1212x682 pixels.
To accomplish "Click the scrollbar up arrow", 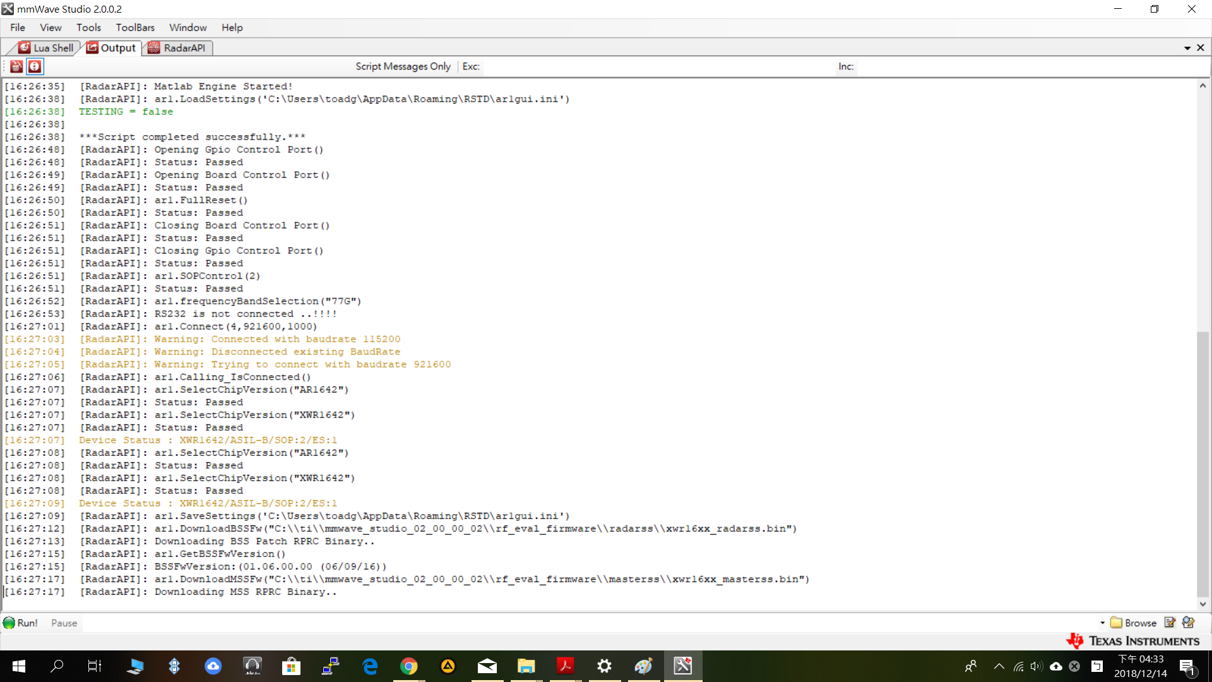I will pyautogui.click(x=1203, y=86).
